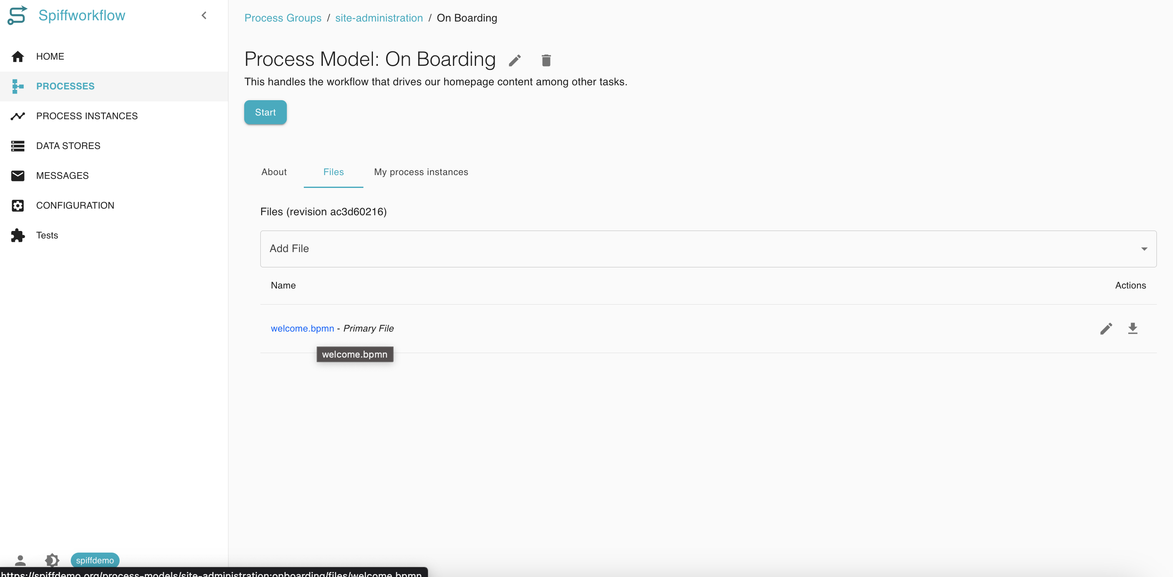Image resolution: width=1173 pixels, height=577 pixels.
Task: Open CONFIGURATION in the sidebar
Action: click(75, 205)
